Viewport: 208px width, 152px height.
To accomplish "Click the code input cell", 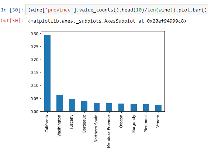I will click(x=117, y=10).
